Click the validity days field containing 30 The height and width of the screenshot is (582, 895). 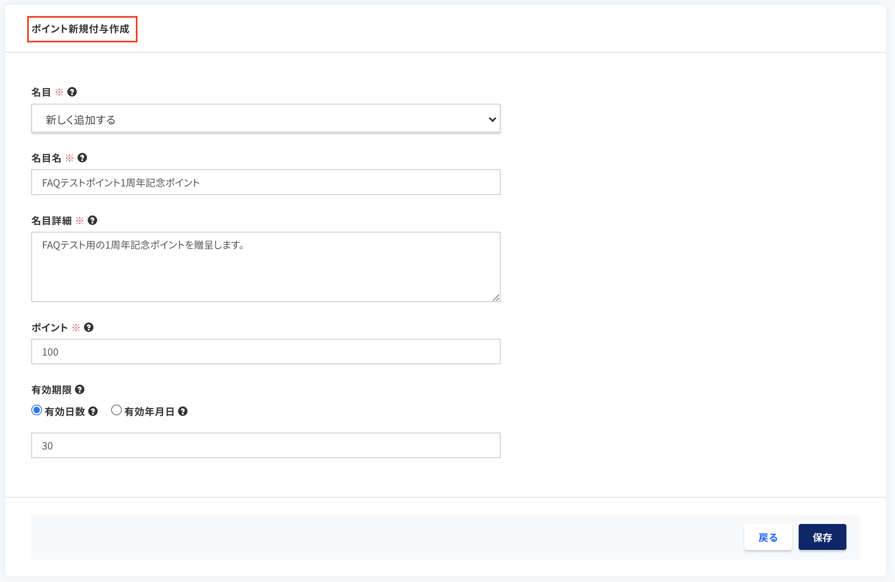tap(266, 445)
